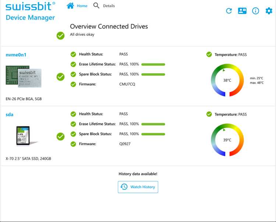
Task: Click the 39°C temperature gauge
Action: pos(227,140)
